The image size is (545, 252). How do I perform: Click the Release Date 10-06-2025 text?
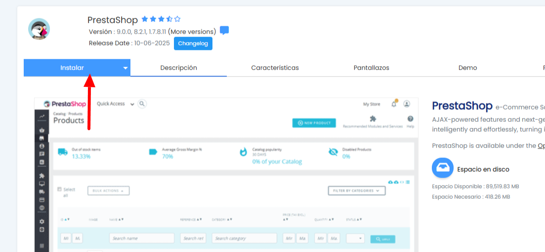coord(129,43)
